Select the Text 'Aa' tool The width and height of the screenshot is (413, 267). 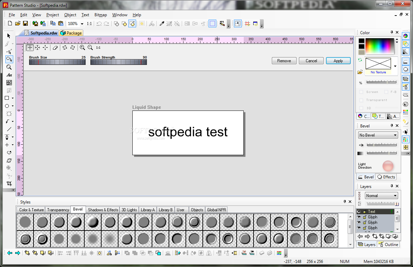(9, 75)
